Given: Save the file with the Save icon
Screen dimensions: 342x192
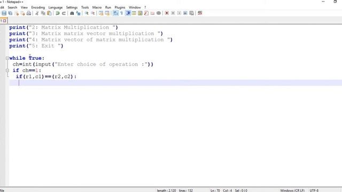Looking at the screenshot, I should (4, 13).
